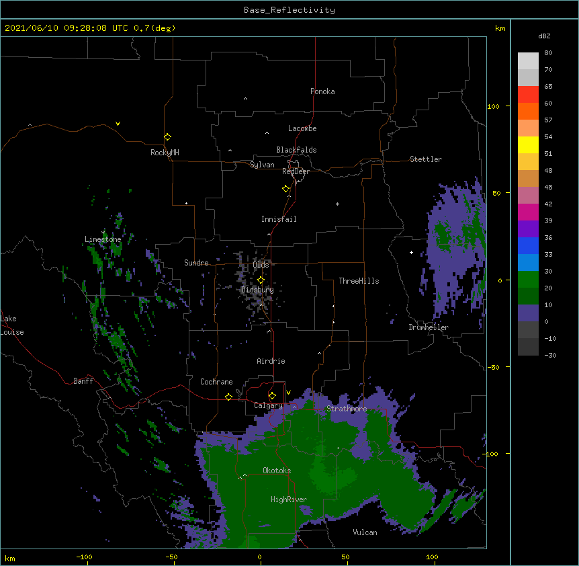Pick the bright green 20-30 dBZ swatch

[x=528, y=280]
